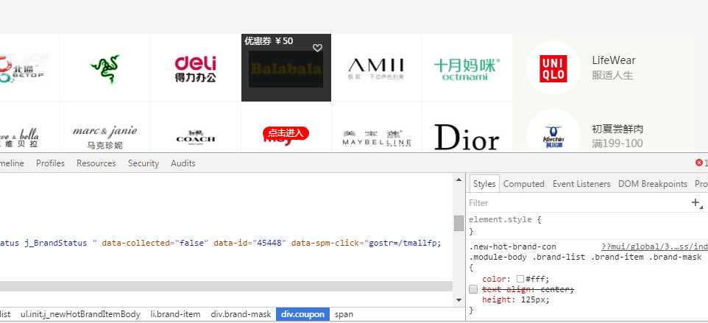Open the Dior brand logo

(467, 137)
